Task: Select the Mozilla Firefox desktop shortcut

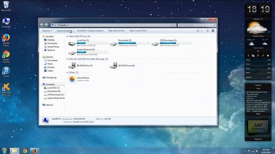Action: pyautogui.click(x=6, y=40)
